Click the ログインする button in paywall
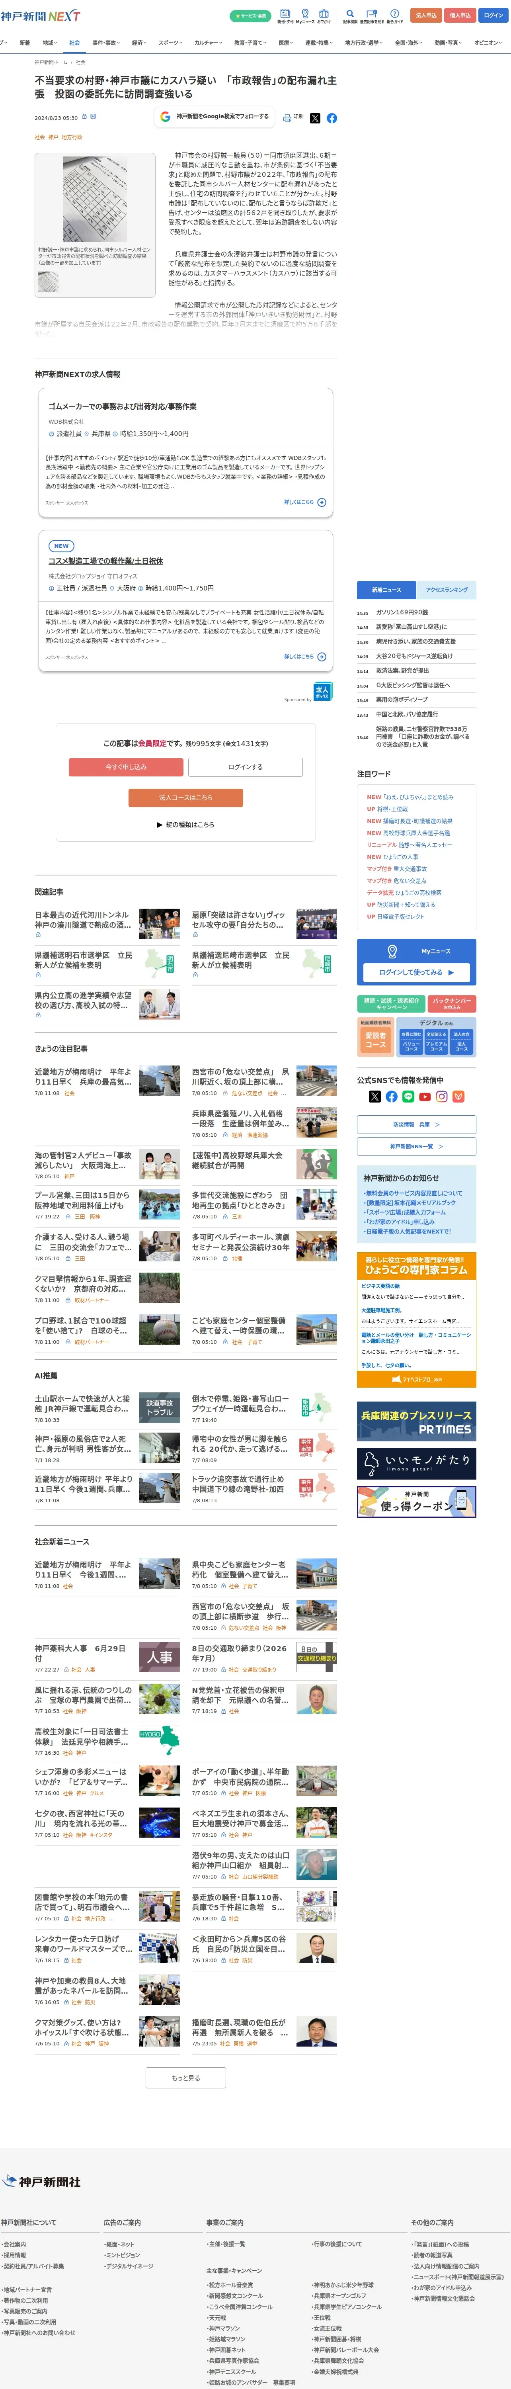 click(246, 767)
